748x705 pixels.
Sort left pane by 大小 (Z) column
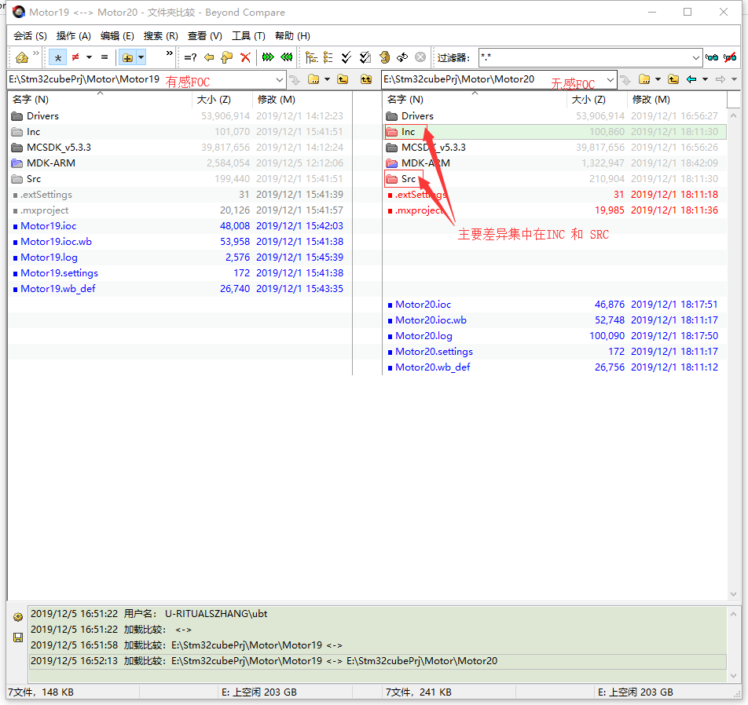222,100
